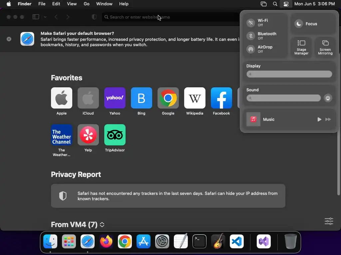
Task: Open the Go menu
Action: tap(87, 4)
